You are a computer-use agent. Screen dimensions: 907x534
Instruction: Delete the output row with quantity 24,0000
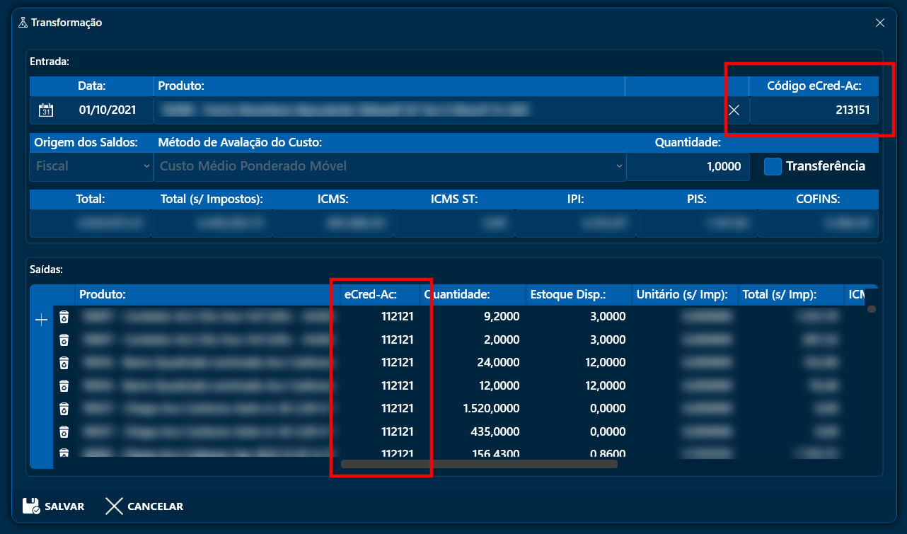[x=64, y=363]
